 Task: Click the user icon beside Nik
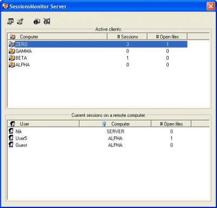click(11, 131)
